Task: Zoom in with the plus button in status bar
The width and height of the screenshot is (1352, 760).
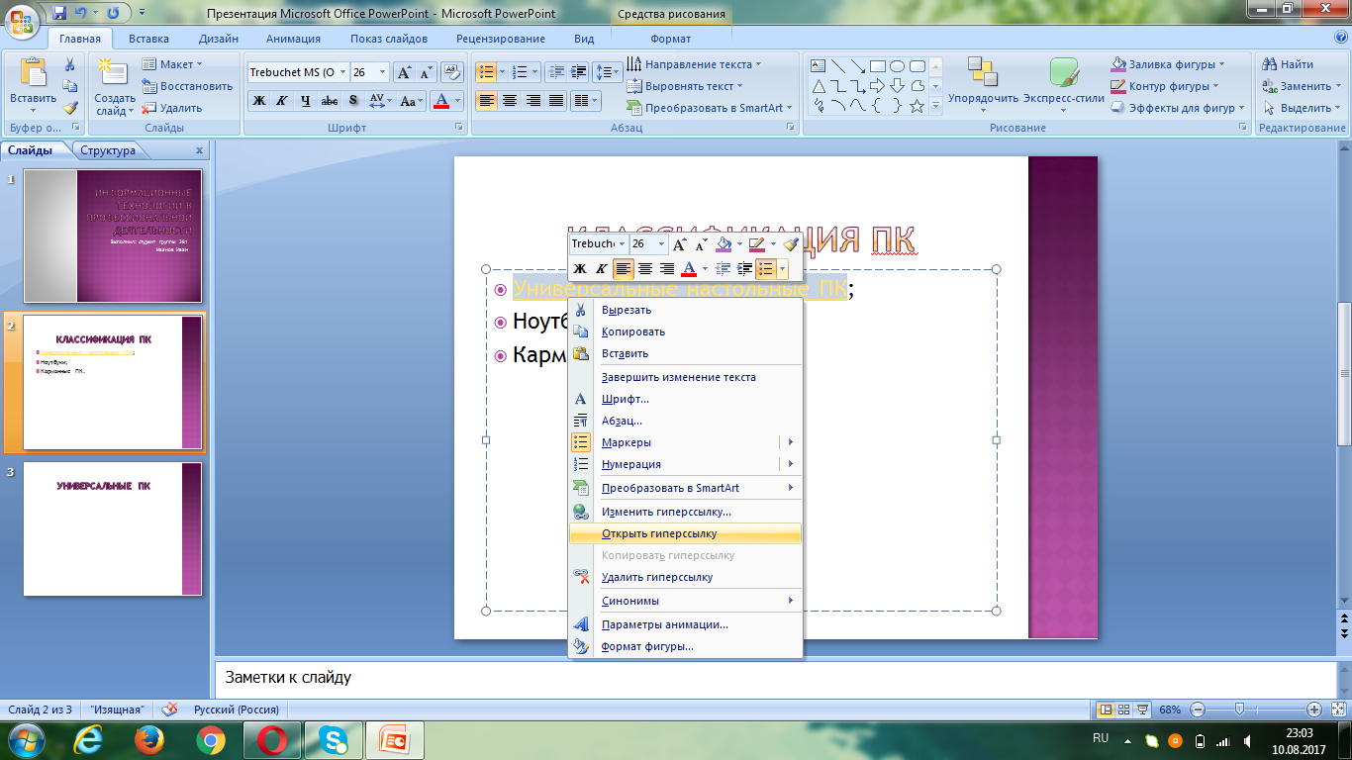Action: pos(1314,710)
